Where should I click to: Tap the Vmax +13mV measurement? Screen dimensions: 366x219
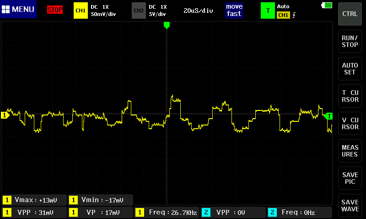coord(34,200)
